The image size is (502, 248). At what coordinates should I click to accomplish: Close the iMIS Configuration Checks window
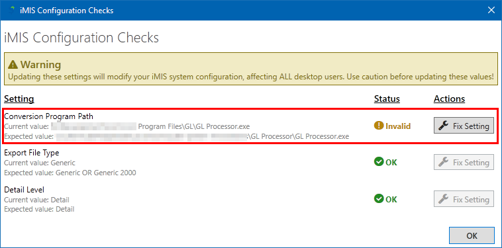click(491, 10)
